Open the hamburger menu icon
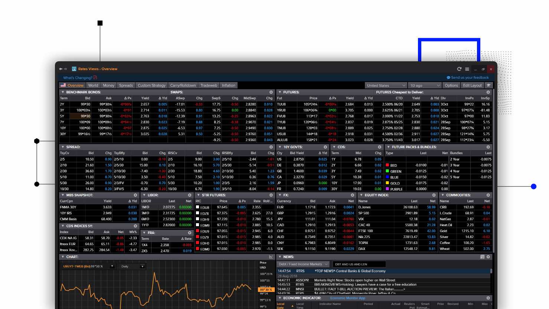 pos(467,69)
